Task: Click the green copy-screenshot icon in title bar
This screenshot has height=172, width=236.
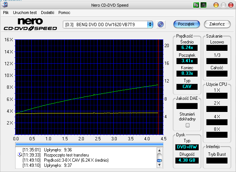Action: 196,5
